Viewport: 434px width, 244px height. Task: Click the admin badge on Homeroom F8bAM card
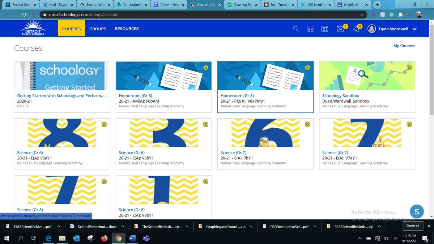click(x=206, y=67)
